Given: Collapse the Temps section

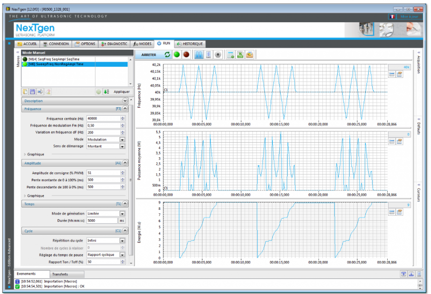Looking at the screenshot, I should click(125, 204).
